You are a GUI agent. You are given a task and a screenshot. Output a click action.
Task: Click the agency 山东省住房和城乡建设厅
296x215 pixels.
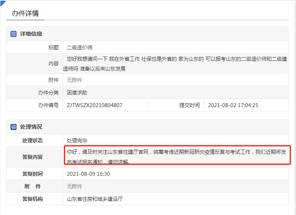(95, 199)
